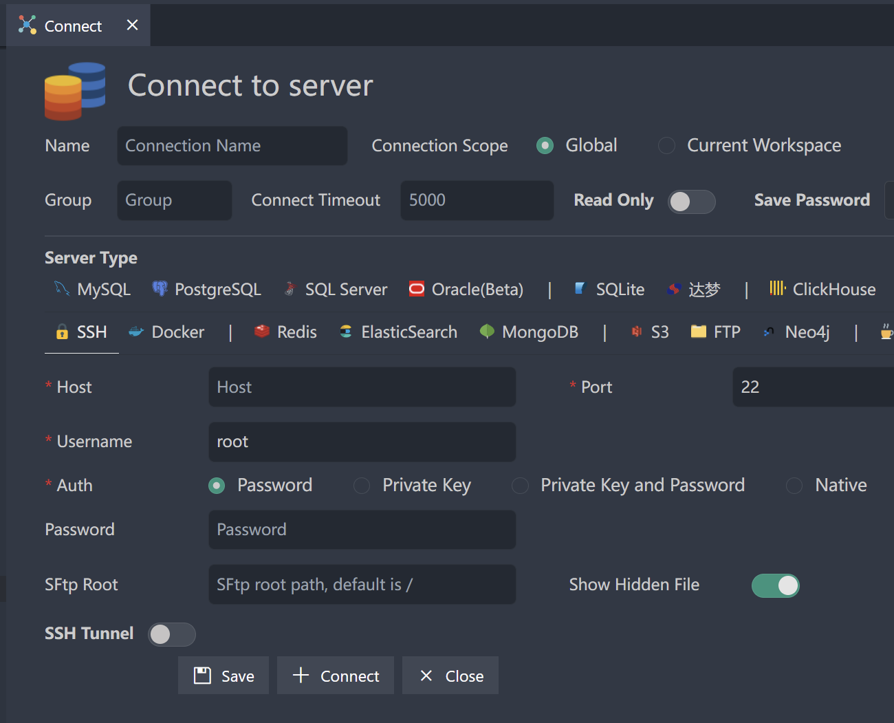Select MongoDB server type
This screenshot has height=723, width=894.
(528, 332)
